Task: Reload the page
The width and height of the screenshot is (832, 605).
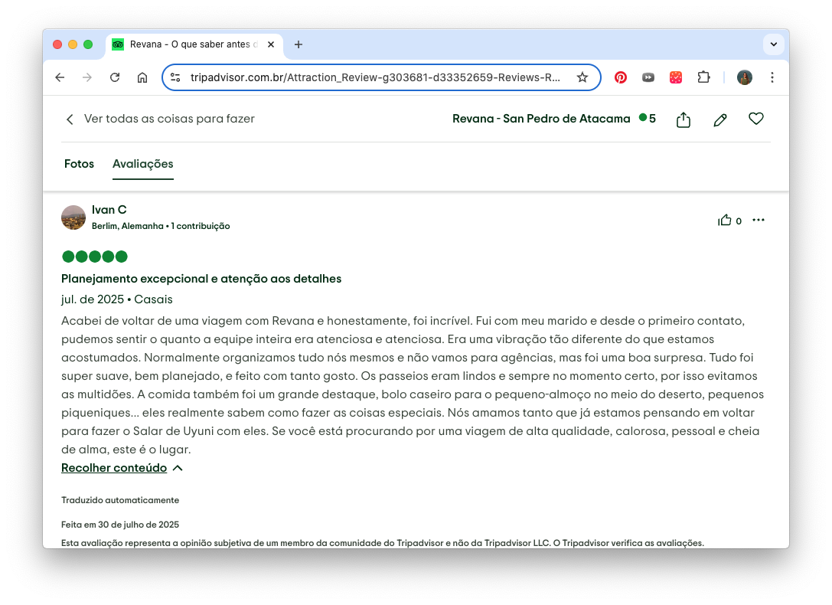Action: pos(115,77)
